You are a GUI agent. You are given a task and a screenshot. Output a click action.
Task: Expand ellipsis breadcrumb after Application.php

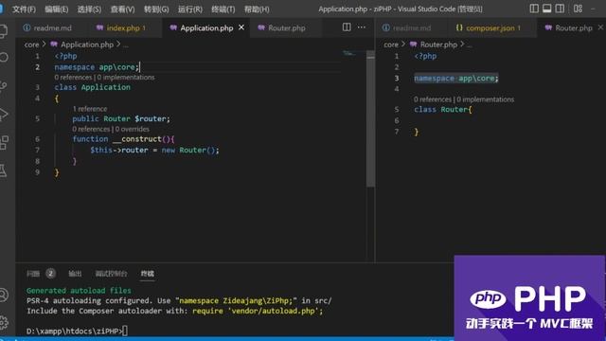(126, 45)
